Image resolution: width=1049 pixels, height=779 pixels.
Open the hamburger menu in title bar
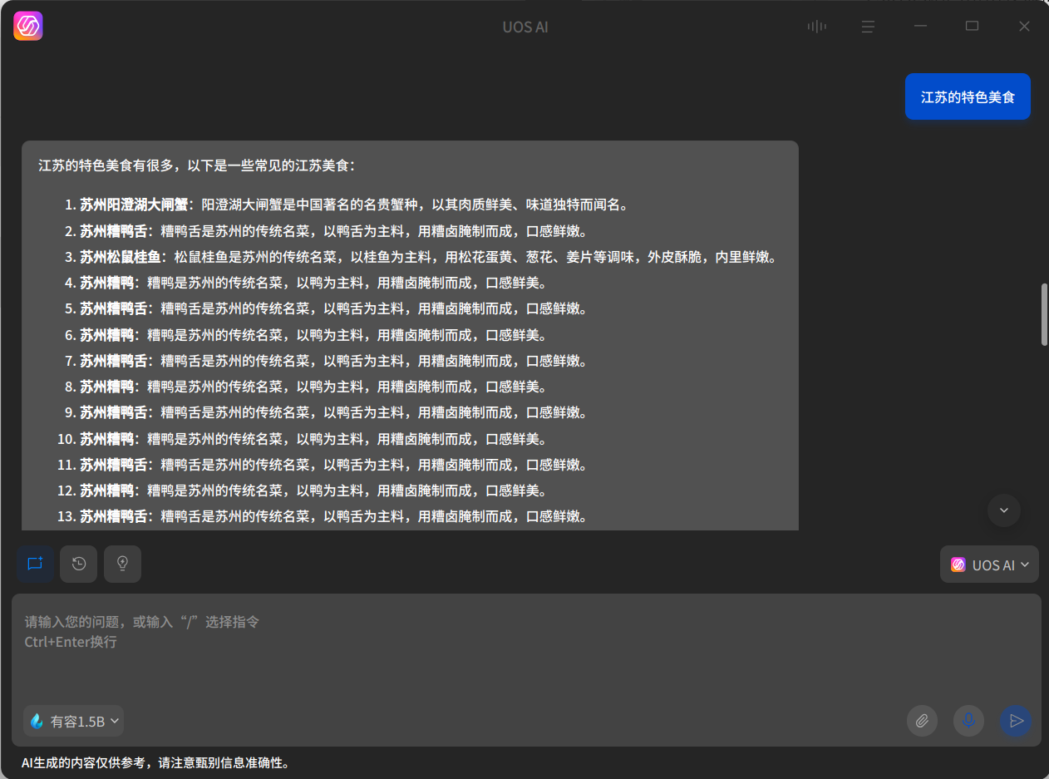point(868,27)
